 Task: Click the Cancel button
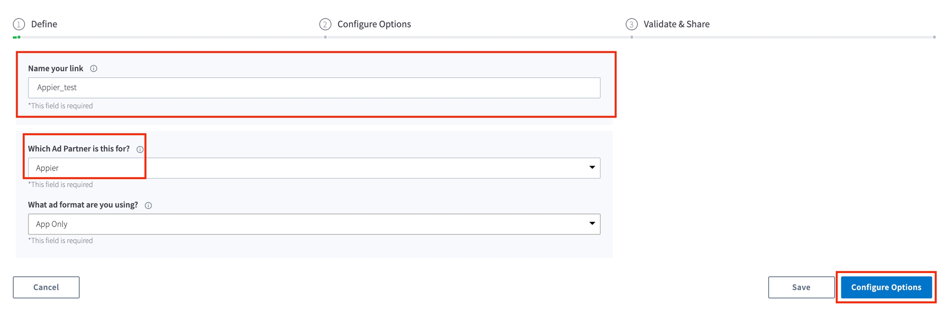46,287
